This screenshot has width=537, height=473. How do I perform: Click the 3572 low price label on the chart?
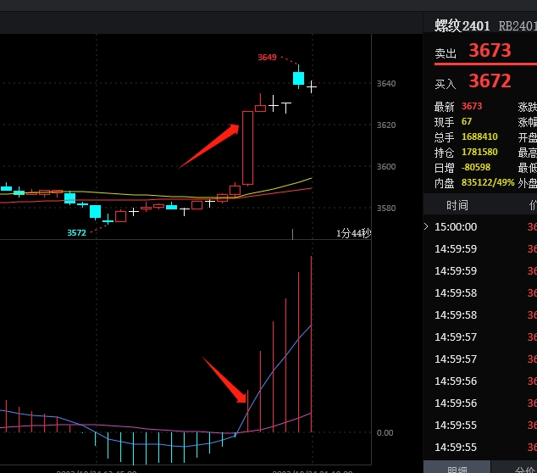[77, 233]
